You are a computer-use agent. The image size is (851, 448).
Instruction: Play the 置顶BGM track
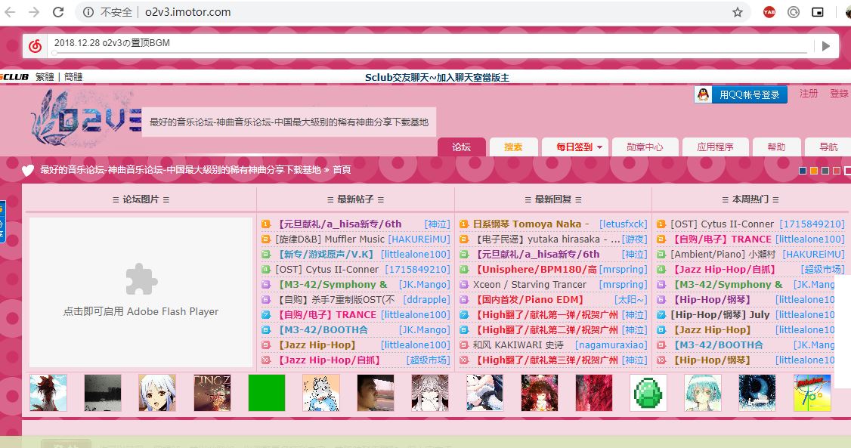[x=825, y=46]
